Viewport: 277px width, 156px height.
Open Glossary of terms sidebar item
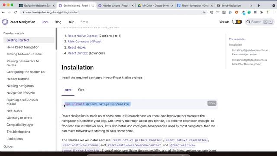click(19, 118)
